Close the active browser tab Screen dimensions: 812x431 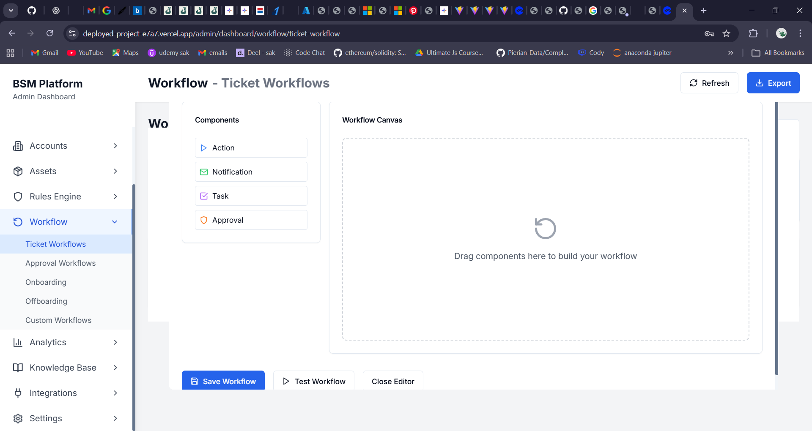click(684, 11)
